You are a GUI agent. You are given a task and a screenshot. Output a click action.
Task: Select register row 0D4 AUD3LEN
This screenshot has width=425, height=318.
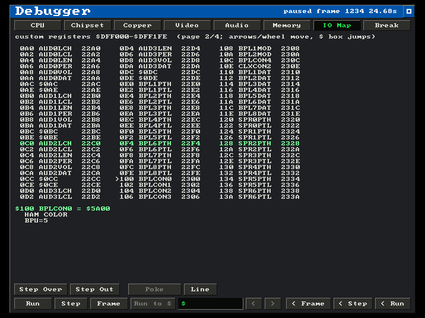click(160, 49)
